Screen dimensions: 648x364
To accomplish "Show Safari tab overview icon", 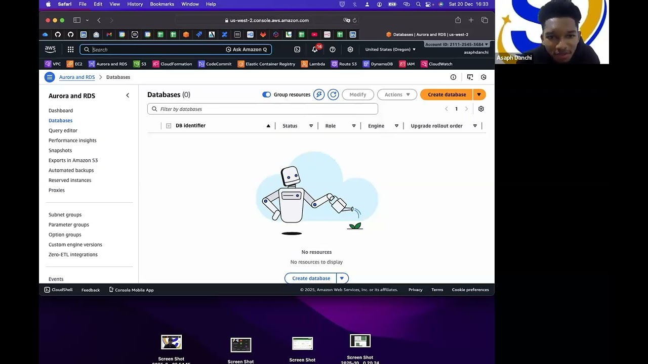I will (484, 20).
